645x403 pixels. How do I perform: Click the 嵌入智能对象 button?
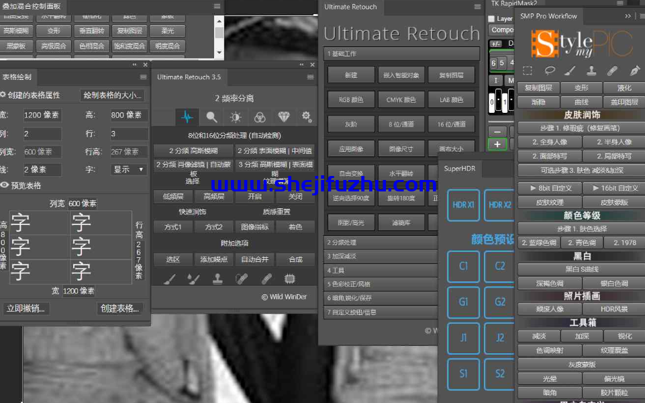pos(401,75)
